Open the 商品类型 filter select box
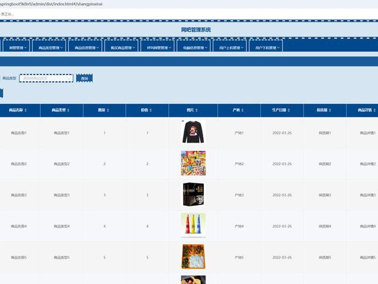This screenshot has width=378, height=284. click(x=46, y=78)
